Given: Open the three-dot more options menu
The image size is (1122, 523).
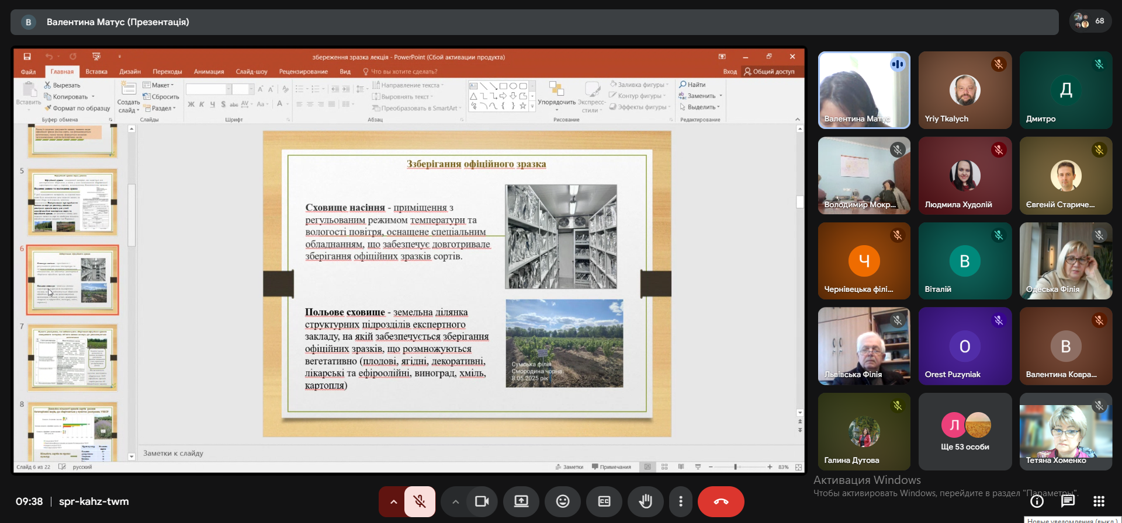Looking at the screenshot, I should (680, 501).
